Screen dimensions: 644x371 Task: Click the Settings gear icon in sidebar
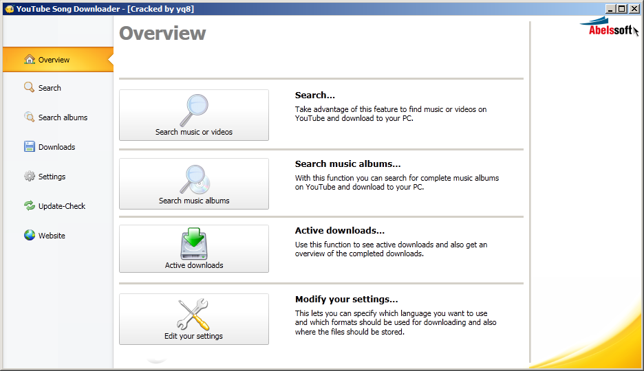coord(29,177)
